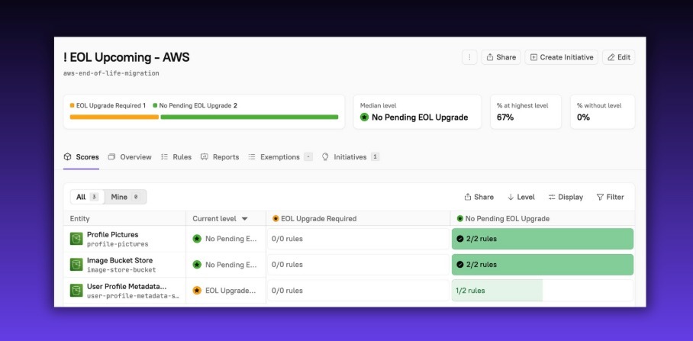Open the Level sort dropdown
Image resolution: width=693 pixels, height=341 pixels.
coord(521,197)
